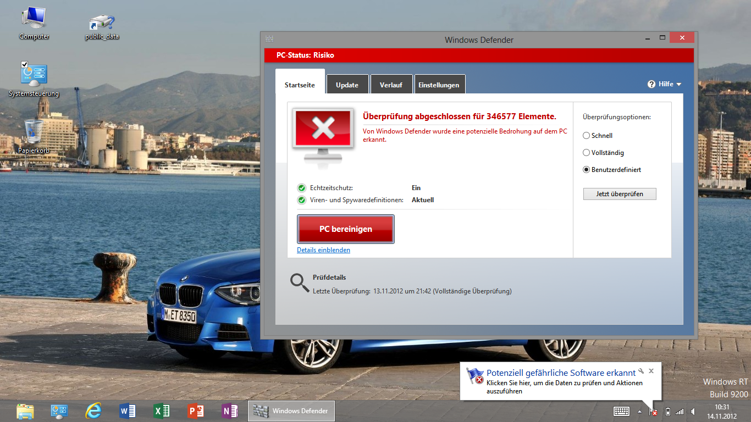Click the network signal tray icon
The width and height of the screenshot is (751, 422).
(680, 411)
